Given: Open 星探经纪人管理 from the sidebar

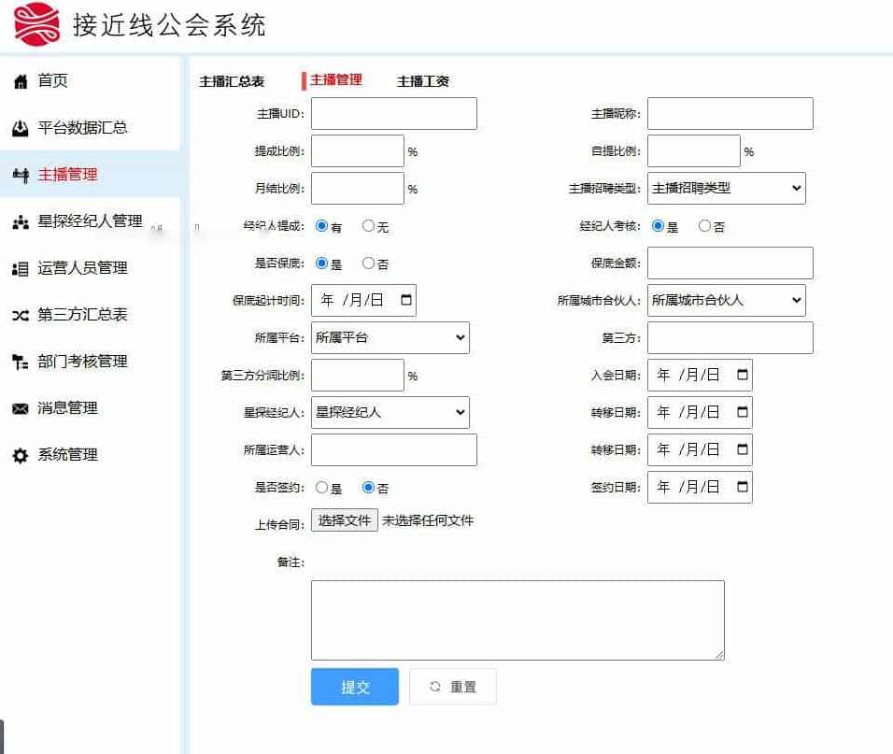Looking at the screenshot, I should [x=21, y=221].
